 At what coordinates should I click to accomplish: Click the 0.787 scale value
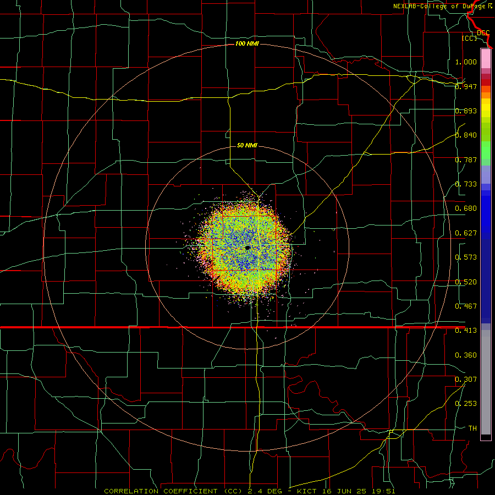tap(466, 159)
